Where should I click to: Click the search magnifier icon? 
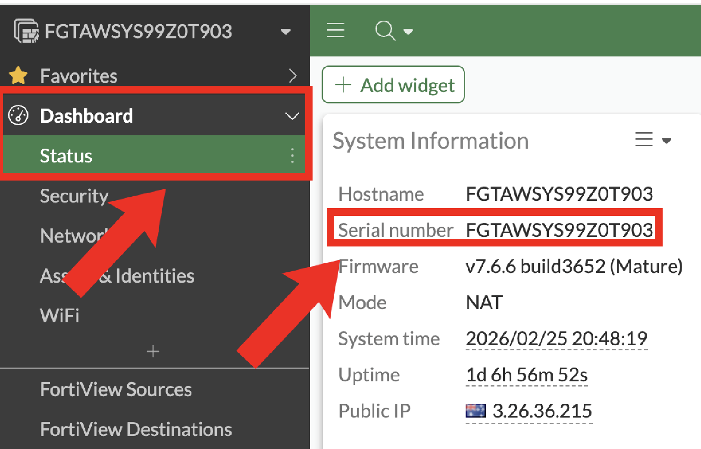385,31
